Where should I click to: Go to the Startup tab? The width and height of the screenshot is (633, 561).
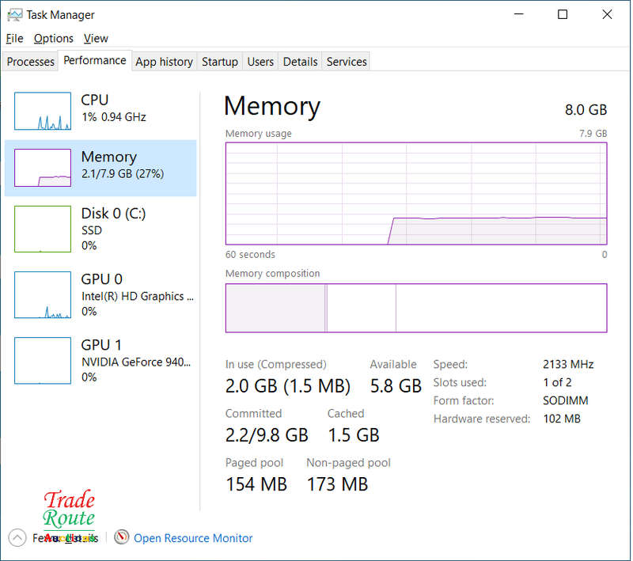[220, 62]
